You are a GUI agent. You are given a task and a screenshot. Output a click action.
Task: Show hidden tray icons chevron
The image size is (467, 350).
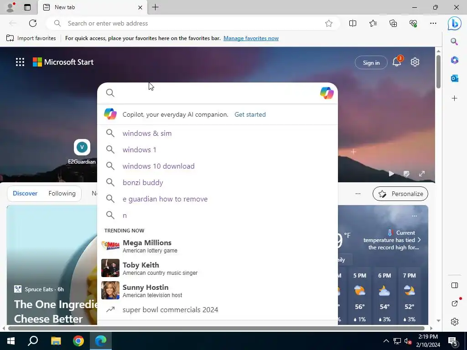tap(386, 341)
